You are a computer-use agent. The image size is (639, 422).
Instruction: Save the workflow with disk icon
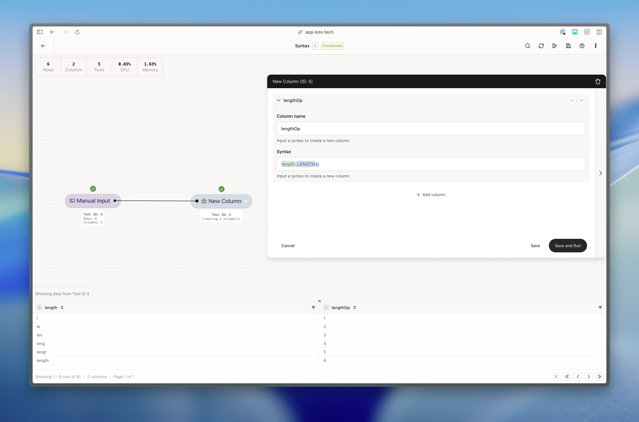tap(568, 46)
